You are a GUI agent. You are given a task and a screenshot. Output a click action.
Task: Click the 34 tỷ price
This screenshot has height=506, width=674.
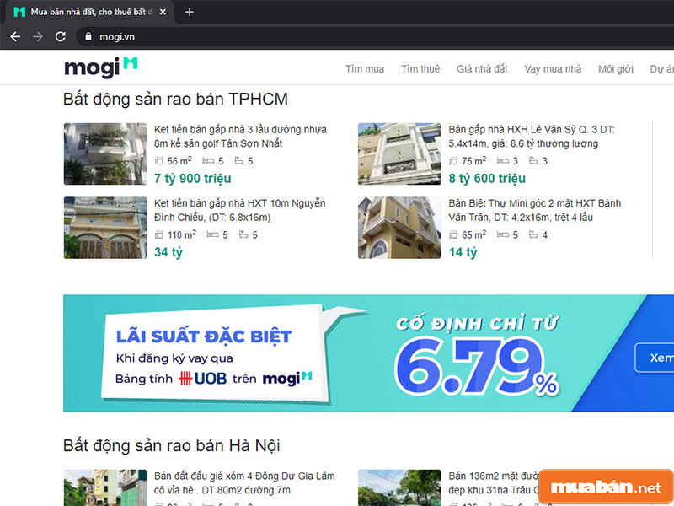(x=168, y=251)
